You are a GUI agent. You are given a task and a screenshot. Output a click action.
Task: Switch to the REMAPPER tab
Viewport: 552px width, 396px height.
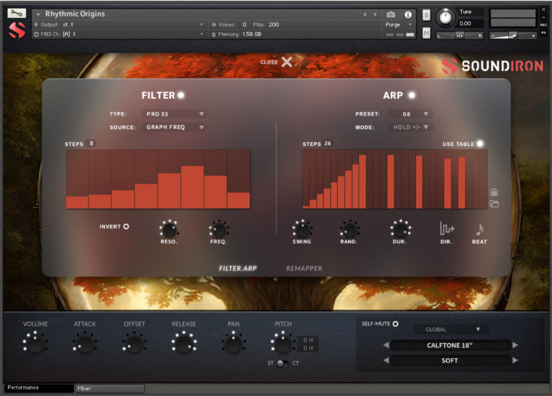coord(304,268)
